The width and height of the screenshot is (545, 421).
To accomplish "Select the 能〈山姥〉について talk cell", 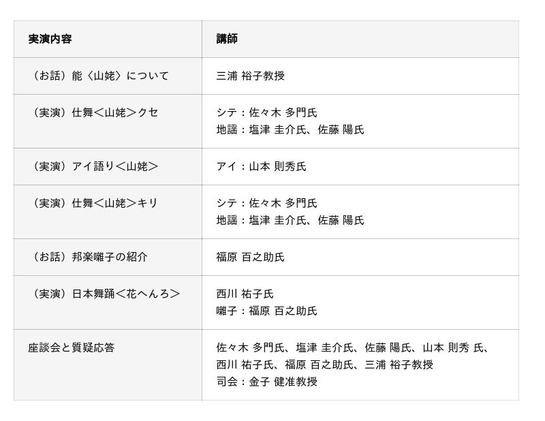I will click(99, 76).
